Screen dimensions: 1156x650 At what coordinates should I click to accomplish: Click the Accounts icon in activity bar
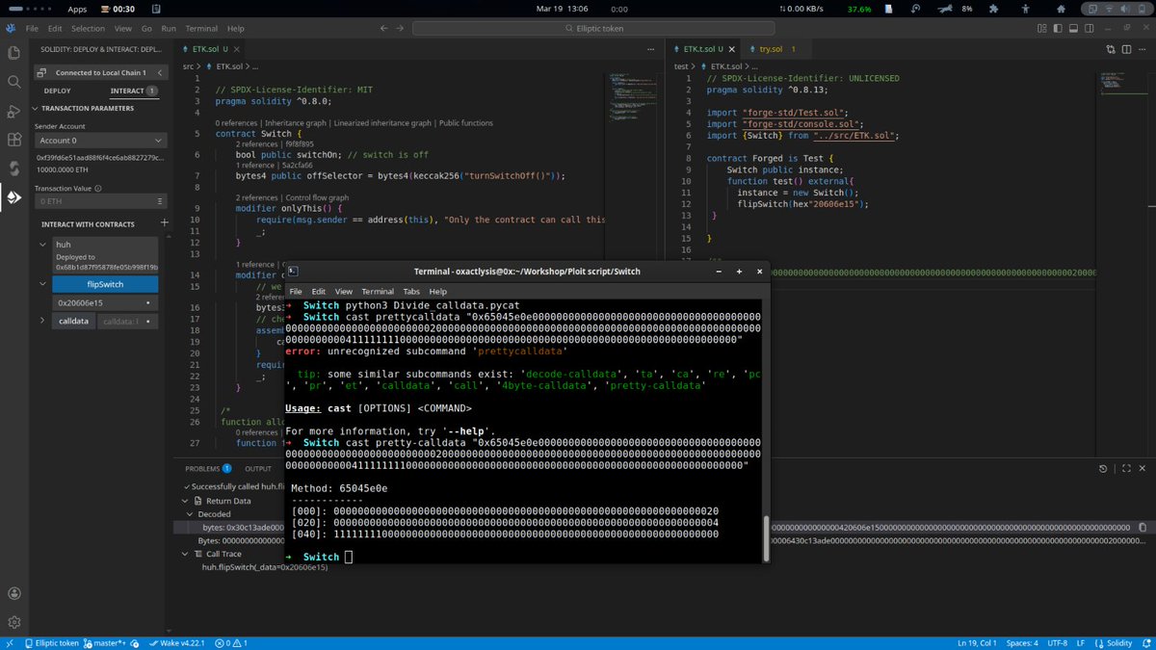[14, 594]
